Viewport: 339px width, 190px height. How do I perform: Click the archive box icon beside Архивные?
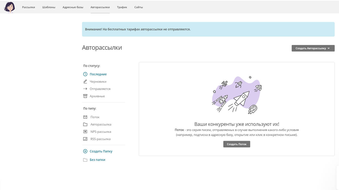(85, 96)
